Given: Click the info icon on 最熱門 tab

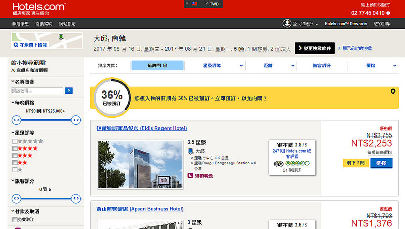Looking at the screenshot, I should [x=165, y=66].
